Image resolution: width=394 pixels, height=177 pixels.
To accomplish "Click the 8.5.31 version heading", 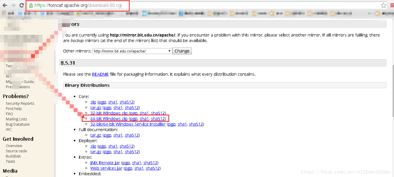I will [68, 63].
